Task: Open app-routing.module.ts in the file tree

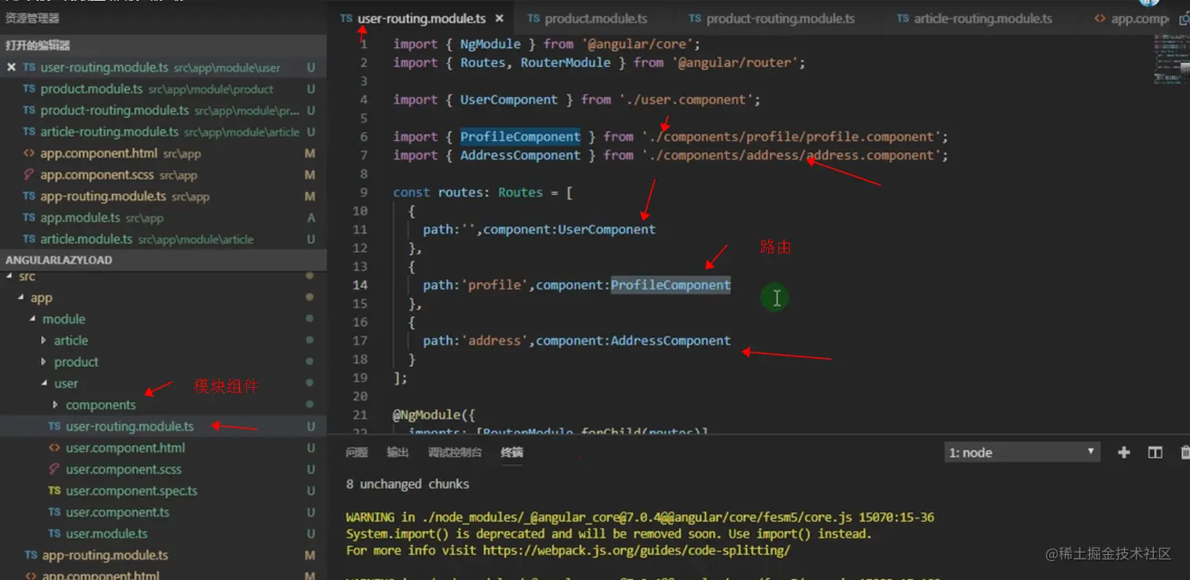Action: [163, 555]
